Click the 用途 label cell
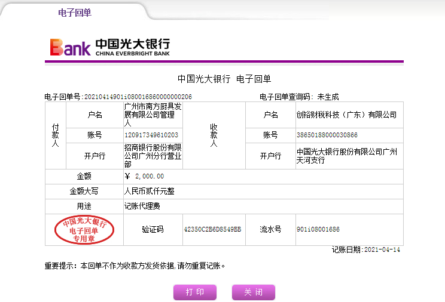 point(84,206)
